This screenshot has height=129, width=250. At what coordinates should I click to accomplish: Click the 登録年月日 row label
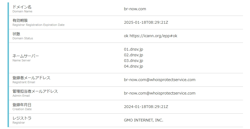pyautogui.click(x=22, y=105)
